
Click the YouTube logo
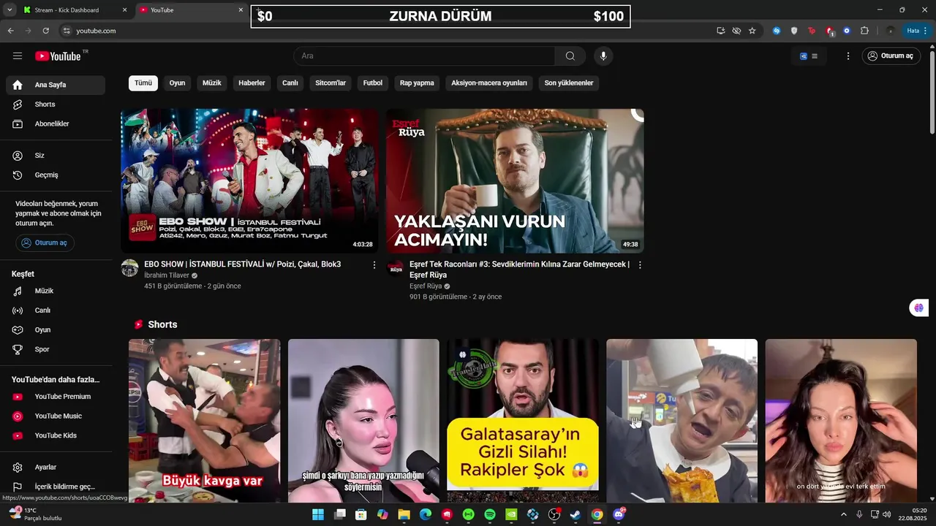point(58,56)
